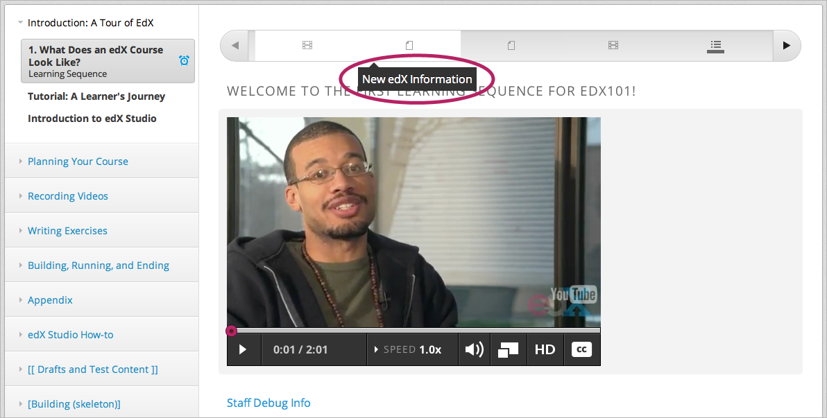This screenshot has width=827, height=418.
Task: Select the last unit list icon in sequence
Action: [x=715, y=46]
